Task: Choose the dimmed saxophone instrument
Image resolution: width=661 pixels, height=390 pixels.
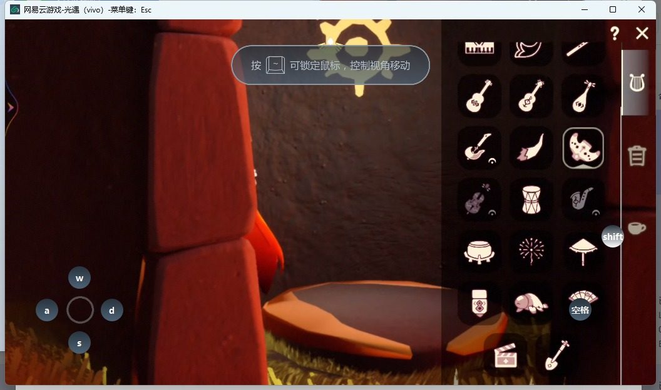Action: 583,199
